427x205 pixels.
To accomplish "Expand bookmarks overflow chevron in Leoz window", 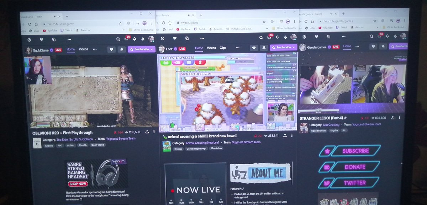I will click(267, 28).
